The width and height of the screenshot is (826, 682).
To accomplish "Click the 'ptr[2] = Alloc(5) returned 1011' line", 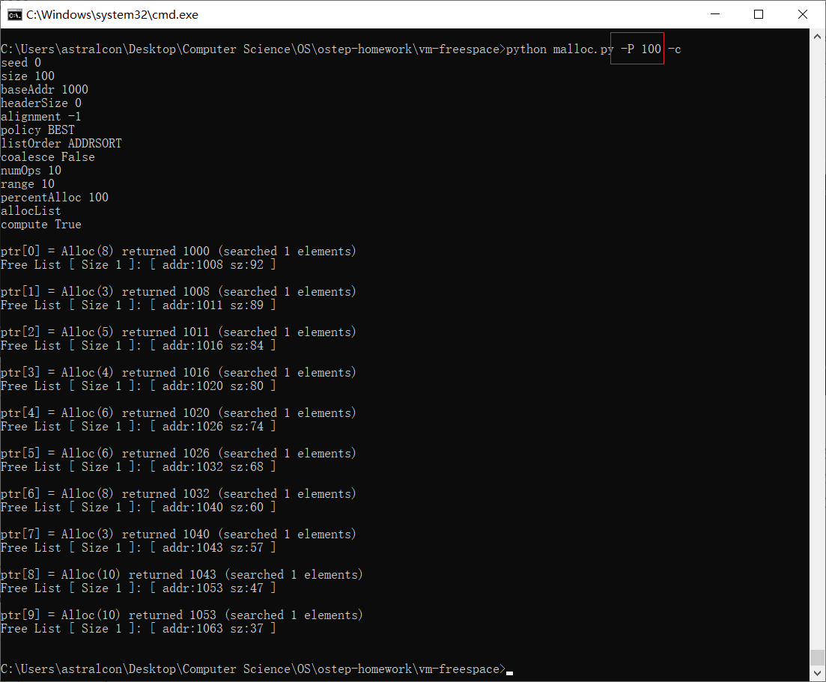I will pyautogui.click(x=178, y=332).
